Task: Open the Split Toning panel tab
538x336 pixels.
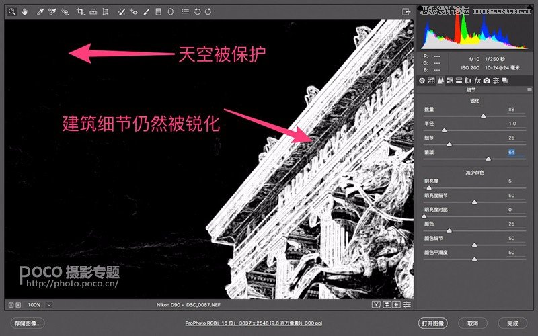Action: tap(459, 81)
